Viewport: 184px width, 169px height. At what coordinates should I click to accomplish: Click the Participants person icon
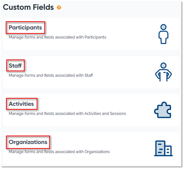[163, 34]
